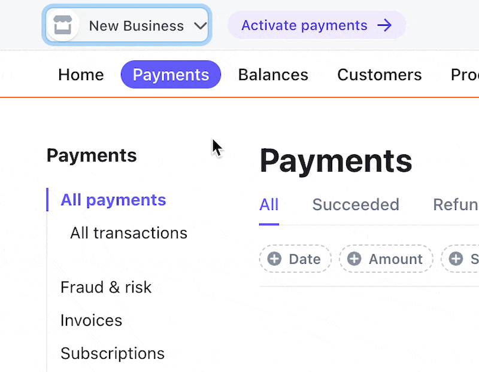479x372 pixels.
Task: Go to the Home tab
Action: (x=81, y=75)
